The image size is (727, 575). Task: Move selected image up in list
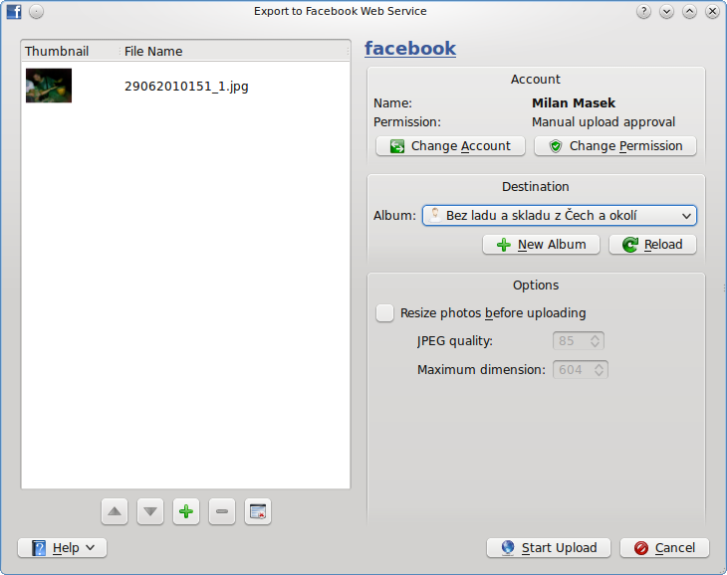[x=115, y=511]
